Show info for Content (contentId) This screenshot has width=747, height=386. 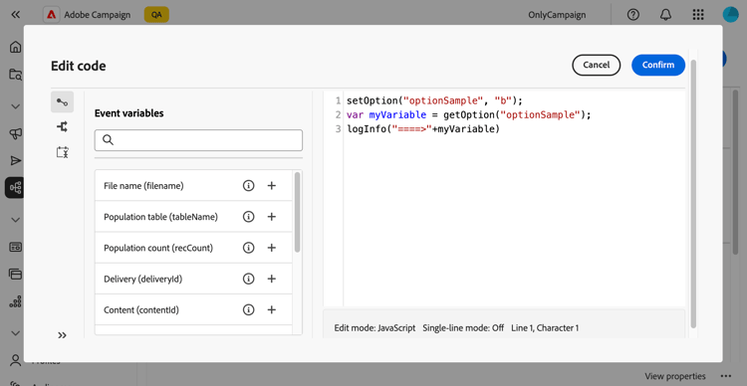(248, 309)
